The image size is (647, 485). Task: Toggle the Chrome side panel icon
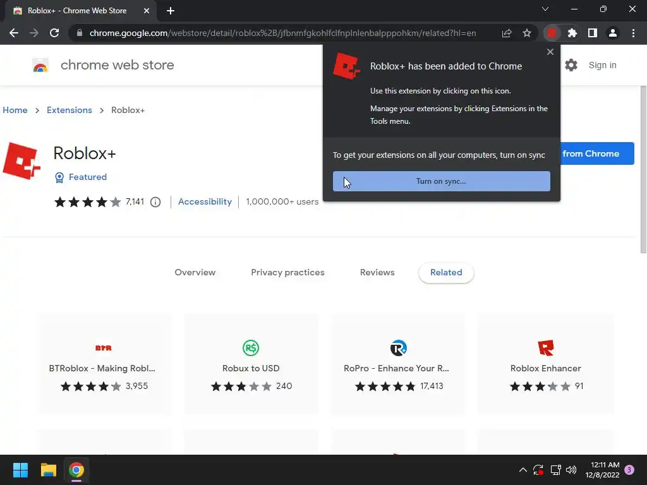pos(593,33)
